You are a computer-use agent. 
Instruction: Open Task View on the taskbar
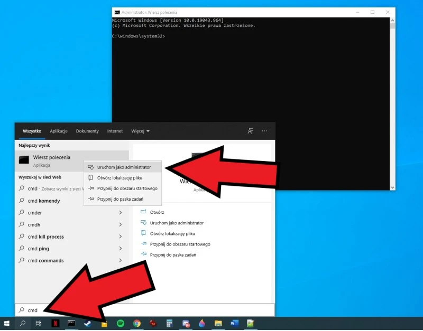38,323
